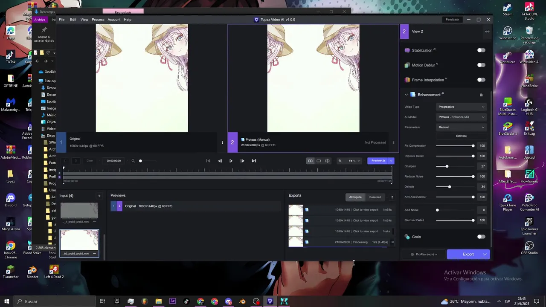Click the timeline zoom magnifier icon
The width and height of the screenshot is (546, 307).
coord(133,161)
